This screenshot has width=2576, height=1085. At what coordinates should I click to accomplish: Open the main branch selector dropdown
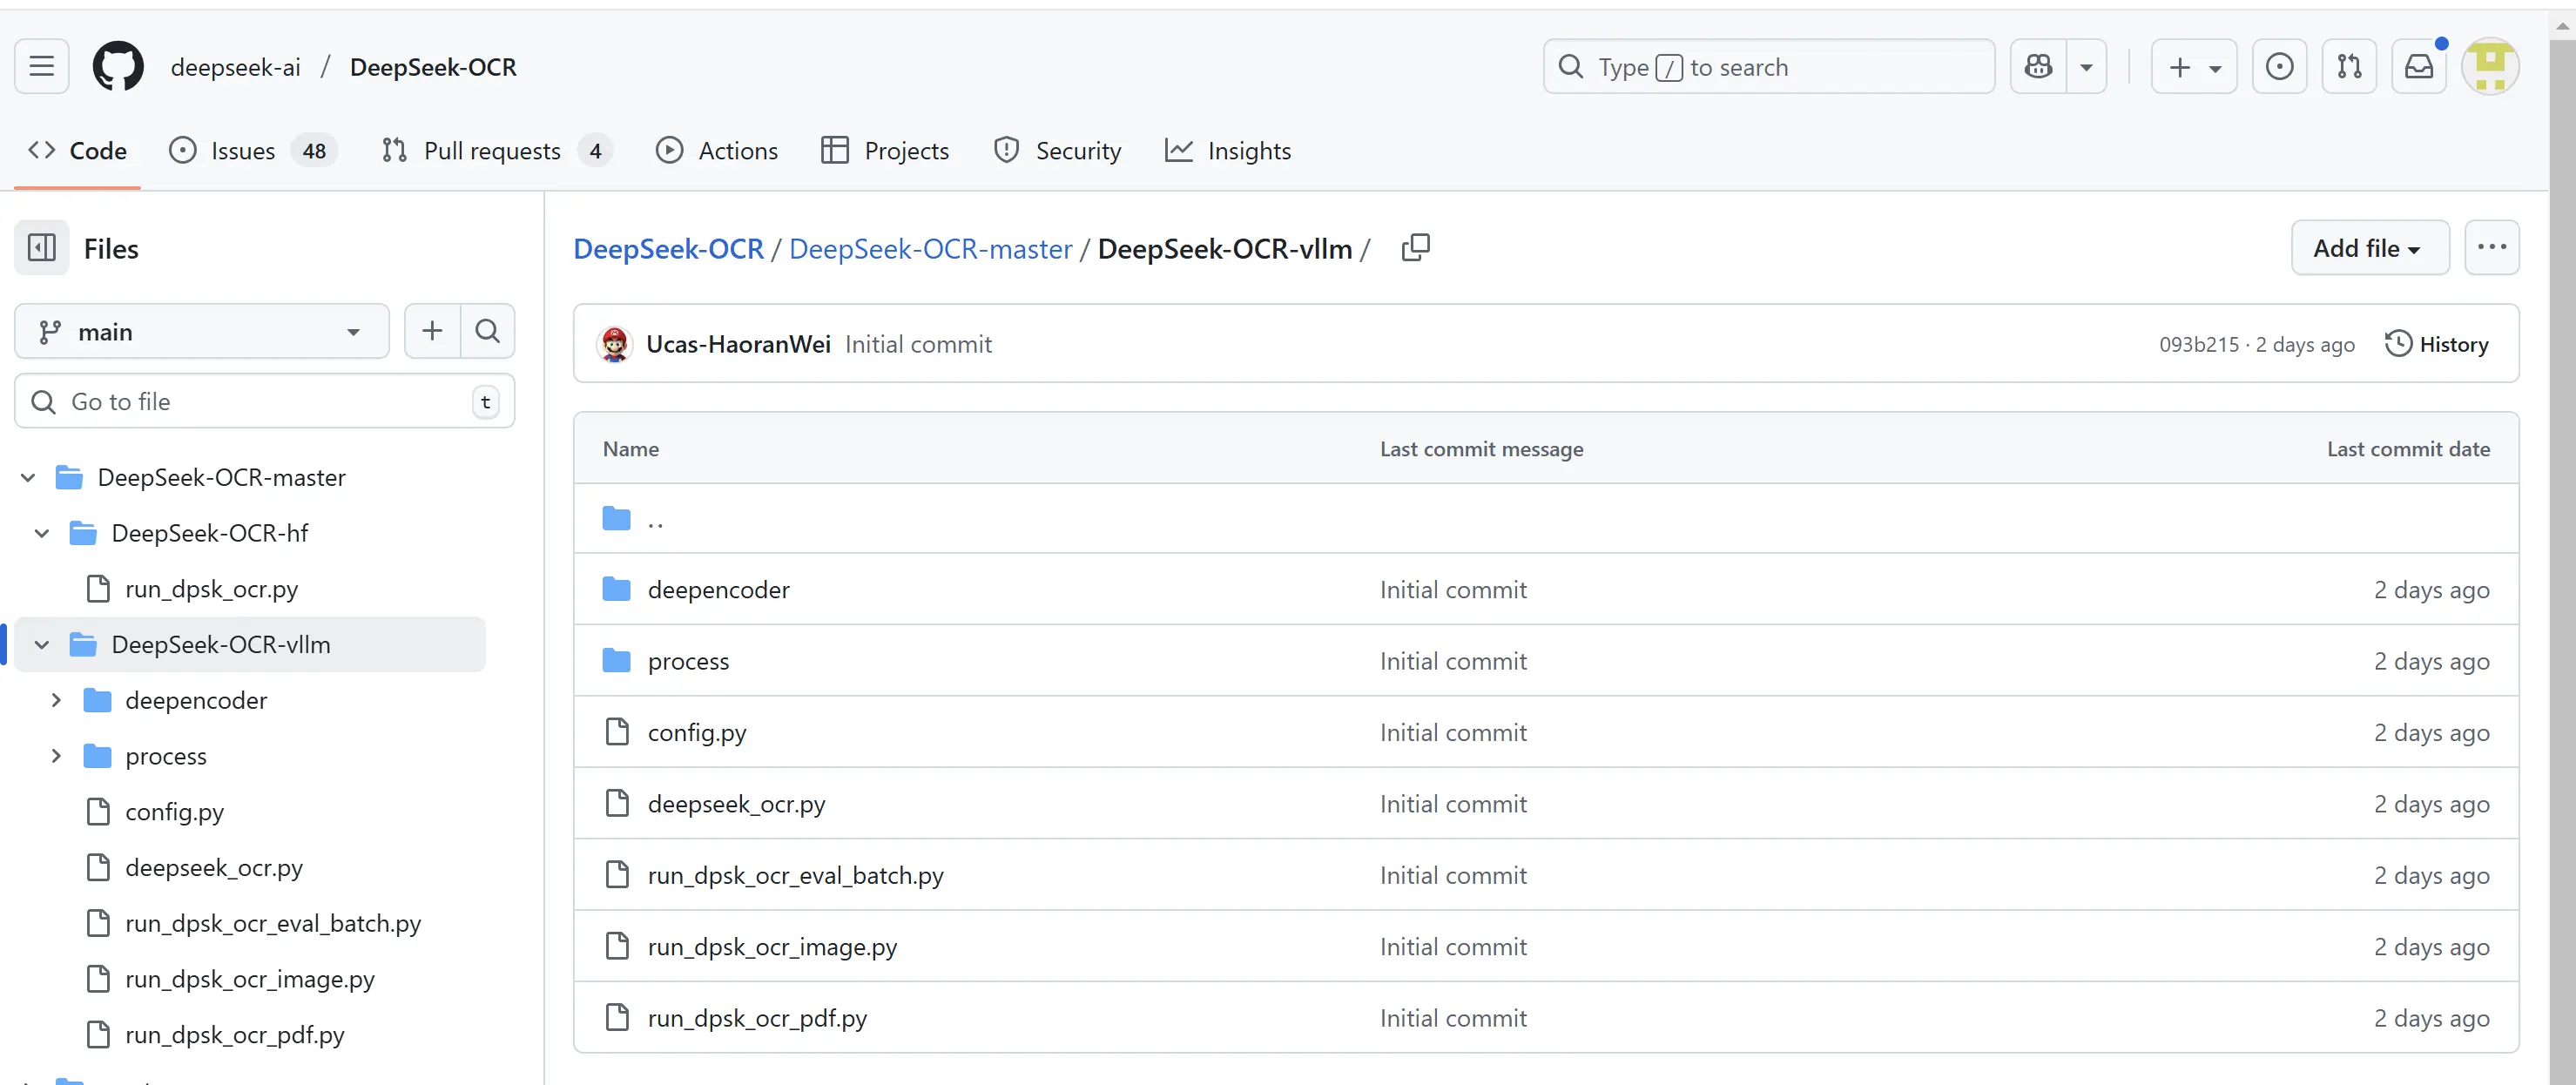pos(201,332)
